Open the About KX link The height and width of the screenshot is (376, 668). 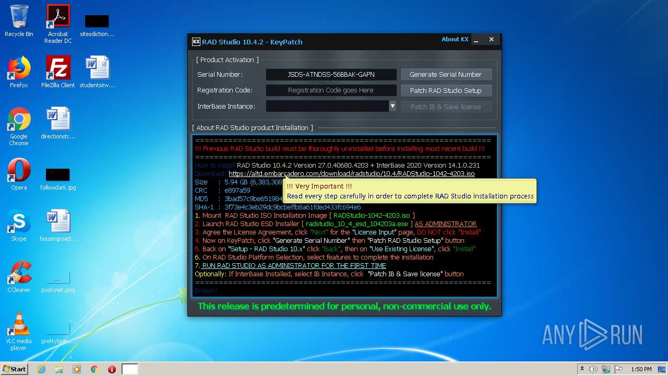coord(455,39)
